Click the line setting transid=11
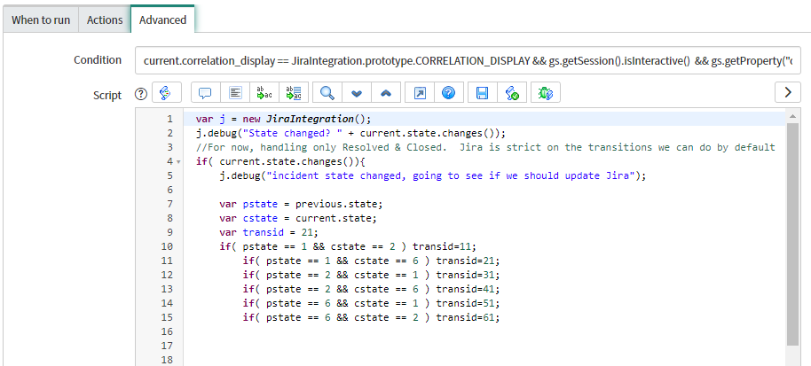Viewport: 811px width, 366px height. 348,246
